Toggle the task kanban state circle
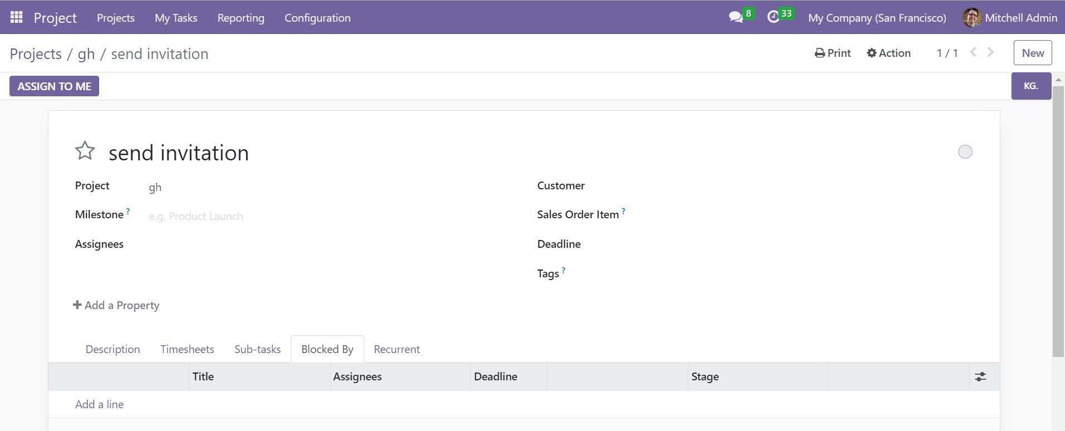 pos(965,152)
